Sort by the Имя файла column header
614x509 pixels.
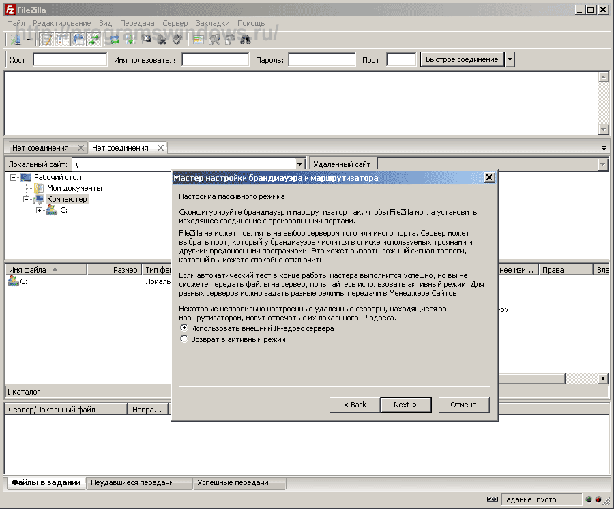[46, 270]
